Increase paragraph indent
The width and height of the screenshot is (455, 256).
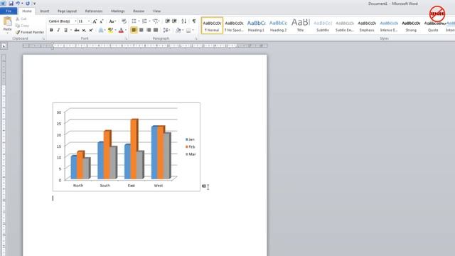[x=174, y=21]
